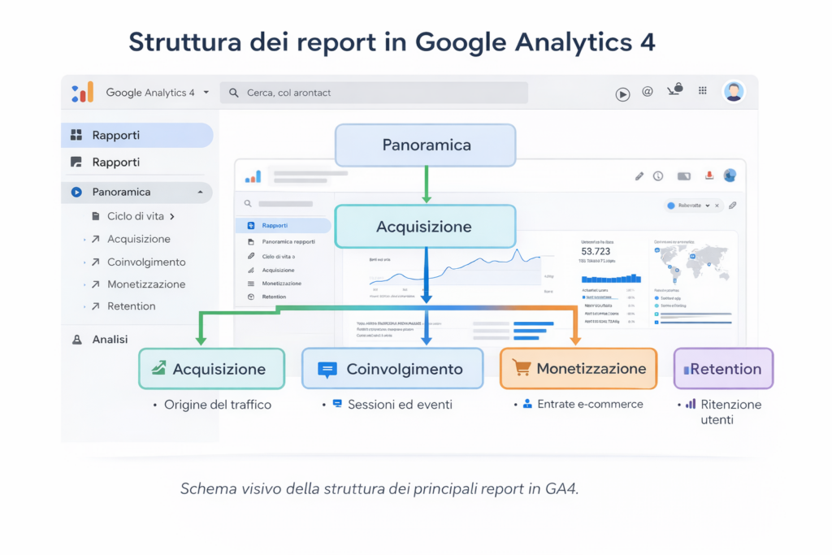Click the globe avatar icon in inner window
The image size is (832, 555).
tap(730, 176)
